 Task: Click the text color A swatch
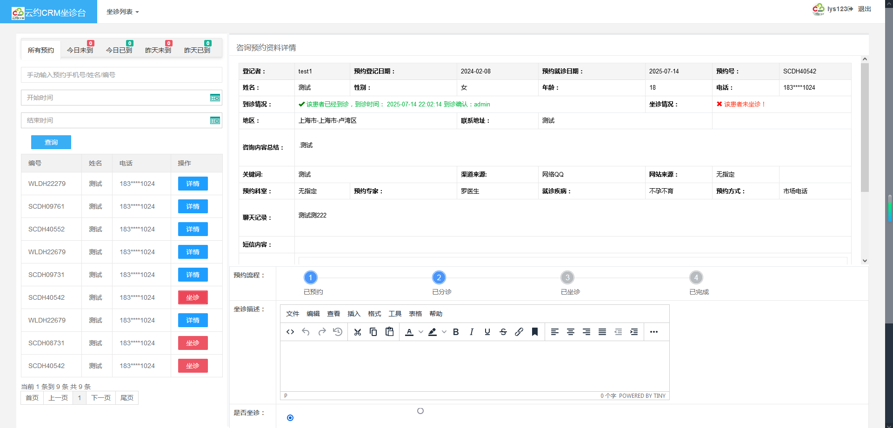pos(409,332)
